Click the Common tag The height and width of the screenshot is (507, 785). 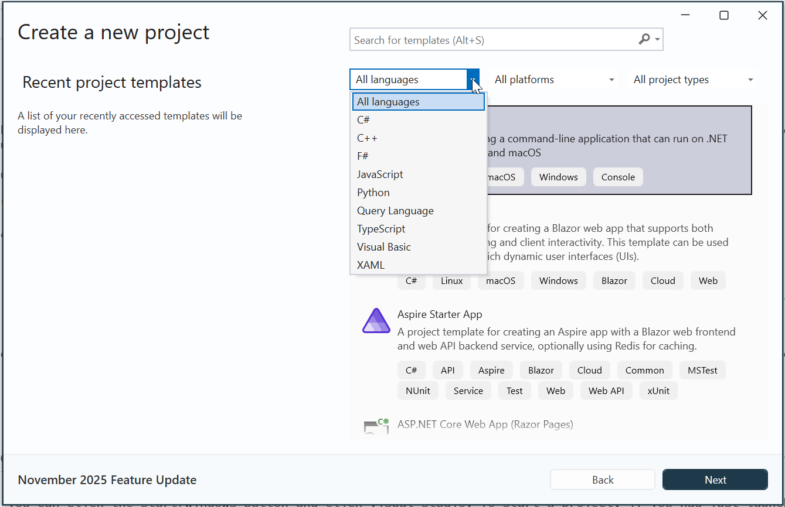645,370
